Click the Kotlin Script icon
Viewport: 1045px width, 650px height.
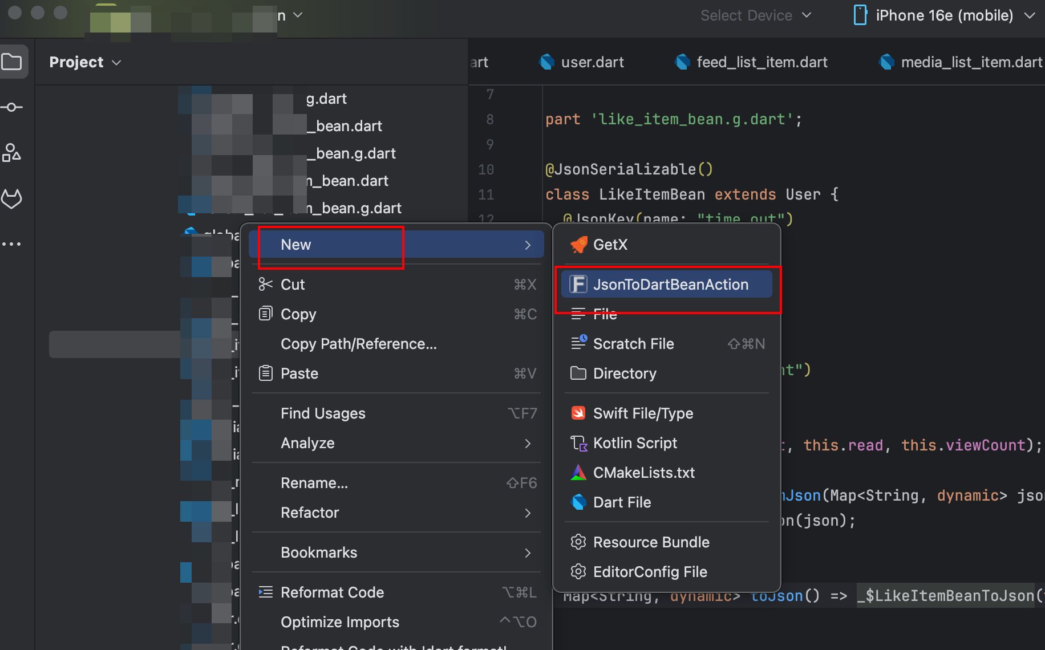pyautogui.click(x=578, y=443)
